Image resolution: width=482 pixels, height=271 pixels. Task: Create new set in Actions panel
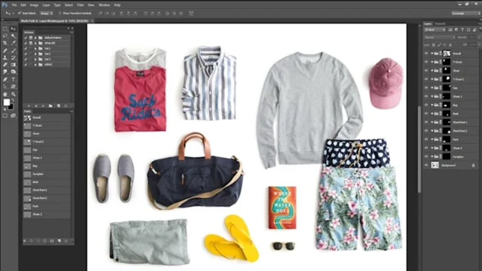tap(50, 106)
